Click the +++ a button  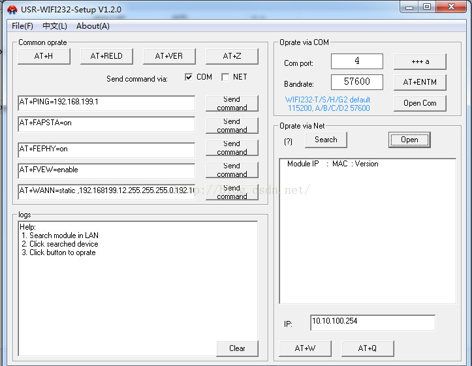(x=420, y=61)
